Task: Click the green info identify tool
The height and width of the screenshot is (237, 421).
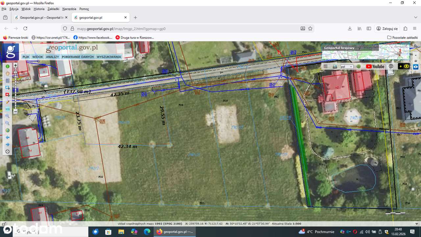Action: (8, 66)
